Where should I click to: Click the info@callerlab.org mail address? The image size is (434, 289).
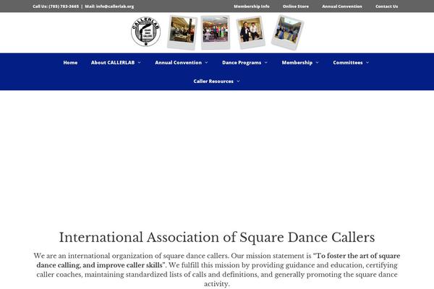(115, 7)
